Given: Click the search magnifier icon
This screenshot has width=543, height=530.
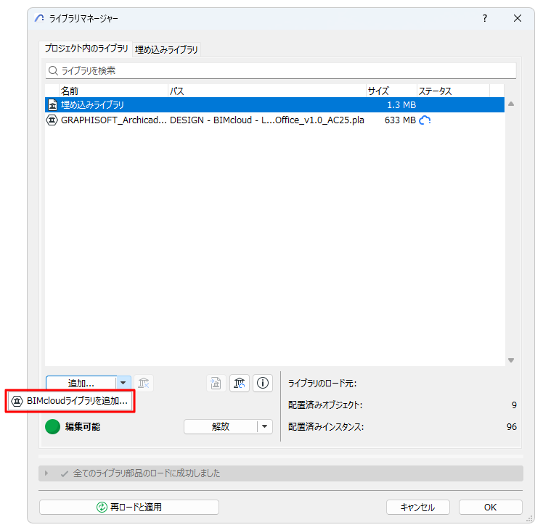Looking at the screenshot, I should (x=53, y=71).
